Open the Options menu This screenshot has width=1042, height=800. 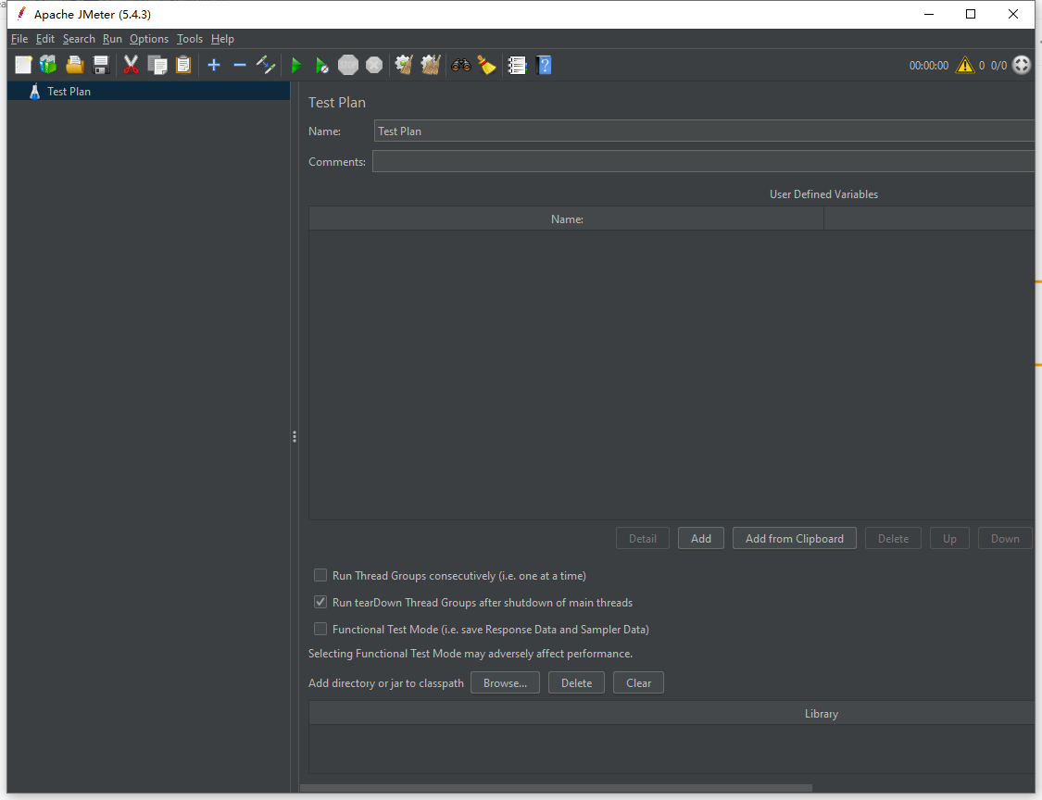[x=149, y=39]
